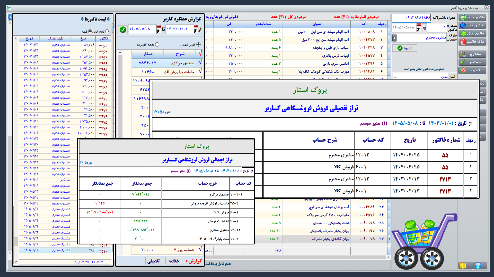Toggle check mark on صندوق مرکزی report row

point(200,63)
